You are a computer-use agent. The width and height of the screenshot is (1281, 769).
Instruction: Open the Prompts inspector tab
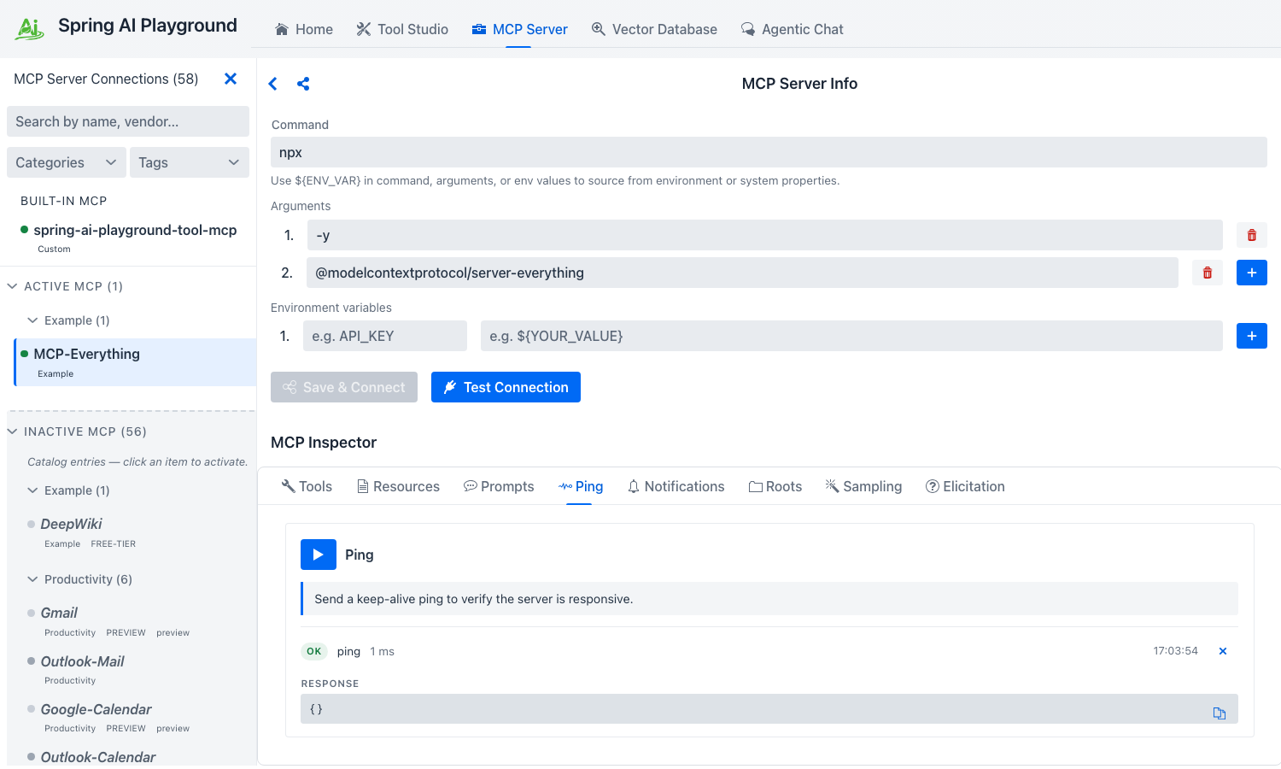click(x=499, y=486)
